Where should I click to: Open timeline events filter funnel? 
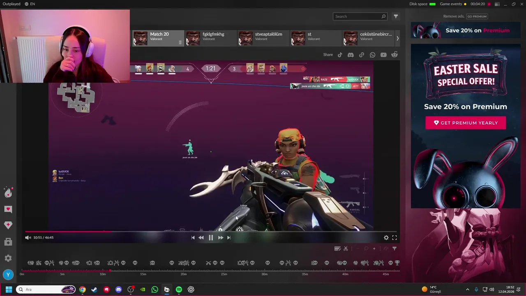[394, 248]
